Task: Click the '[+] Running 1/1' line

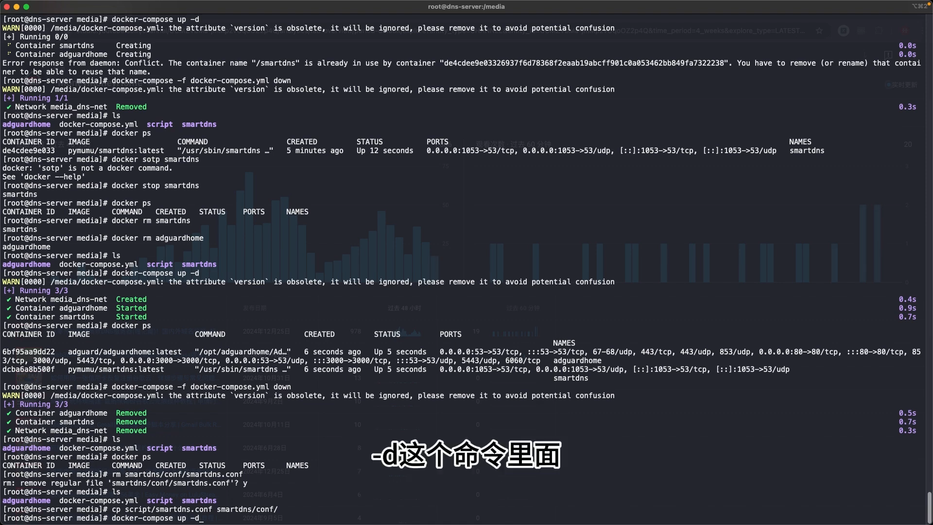Action: point(35,98)
